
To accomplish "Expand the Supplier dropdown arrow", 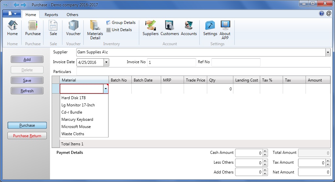I will pyautogui.click(x=328, y=52).
